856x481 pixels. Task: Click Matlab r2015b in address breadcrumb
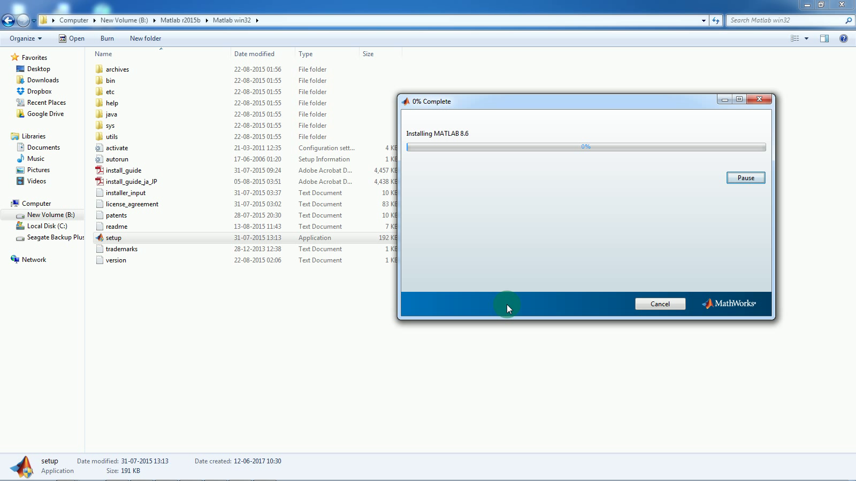tap(180, 20)
